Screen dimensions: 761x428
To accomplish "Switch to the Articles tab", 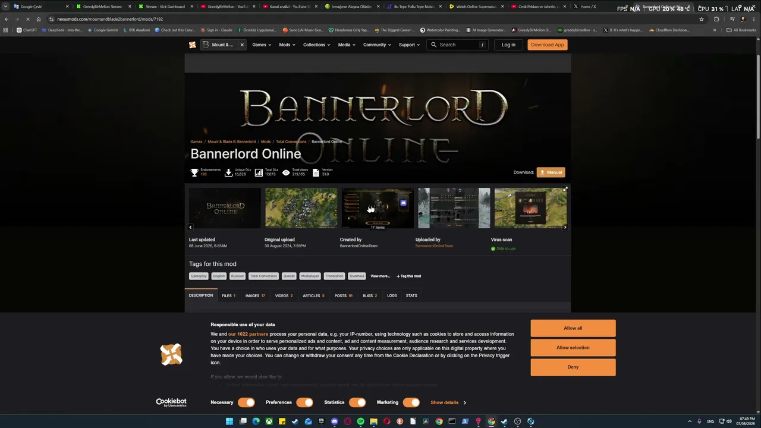I will click(313, 295).
